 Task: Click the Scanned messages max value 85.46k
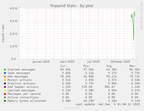(135, 70)
